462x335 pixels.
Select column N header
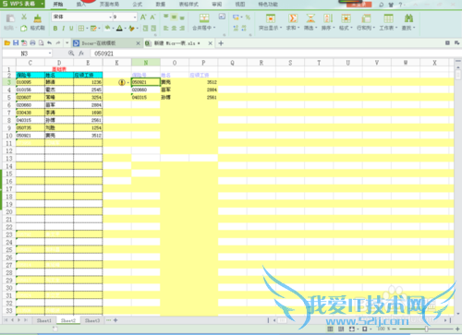(146, 63)
